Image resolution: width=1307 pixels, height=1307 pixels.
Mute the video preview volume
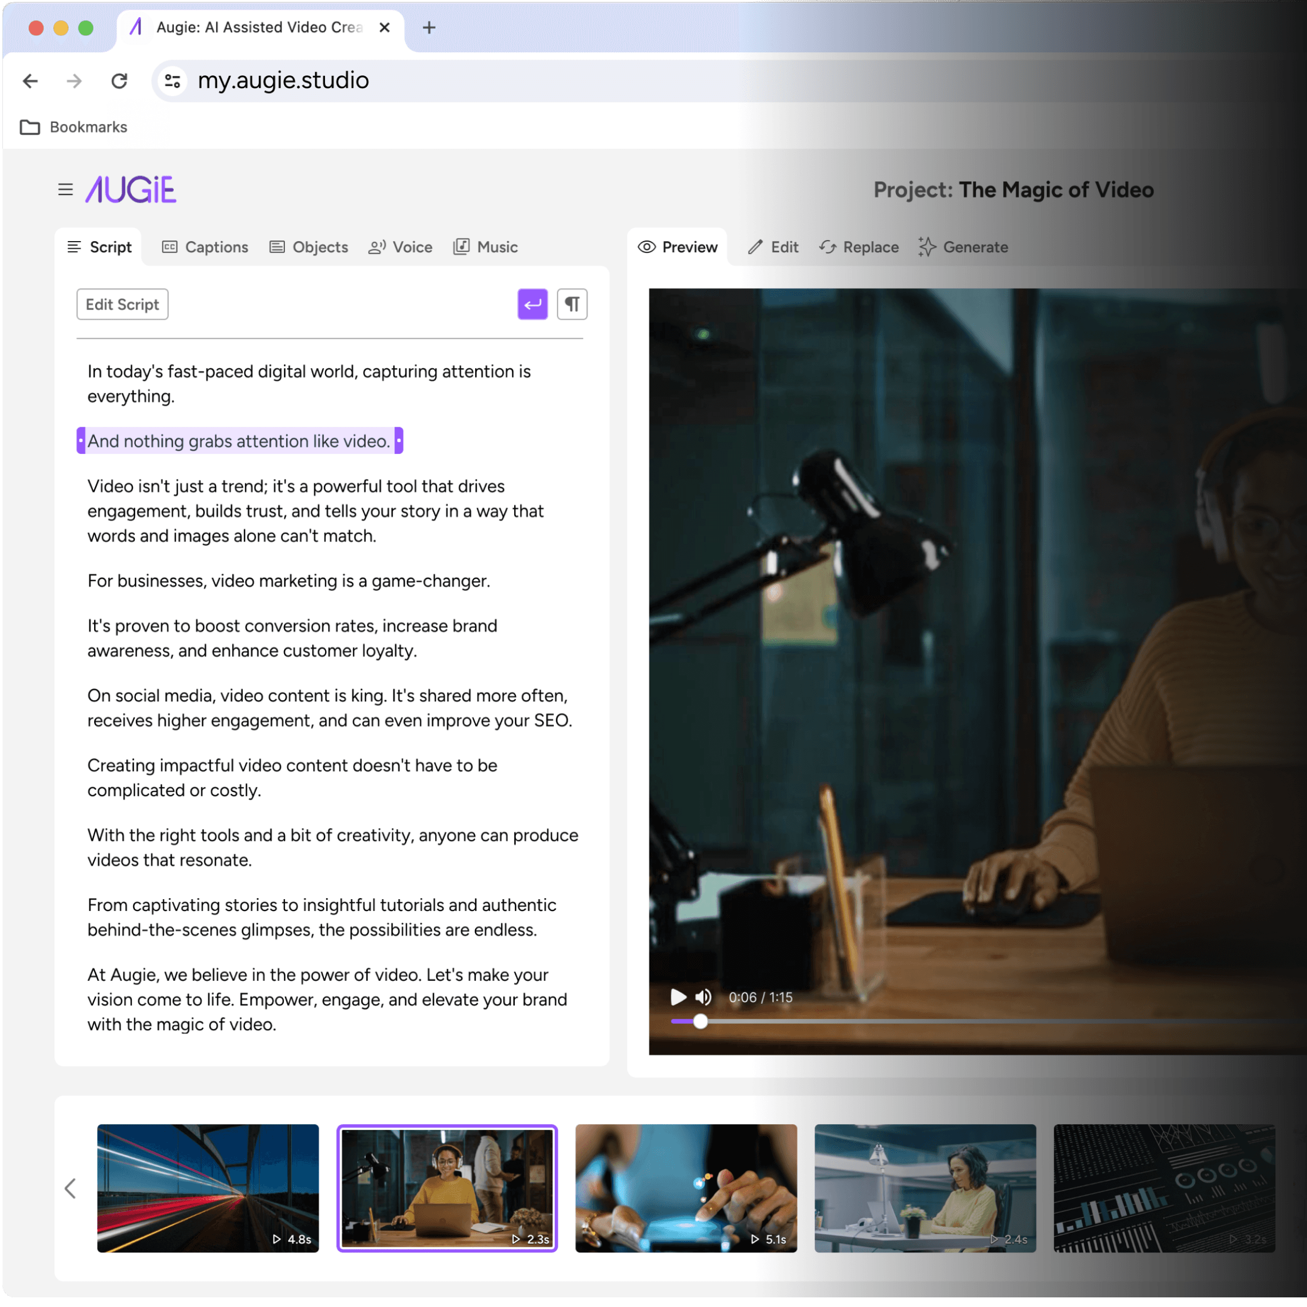pyautogui.click(x=703, y=997)
